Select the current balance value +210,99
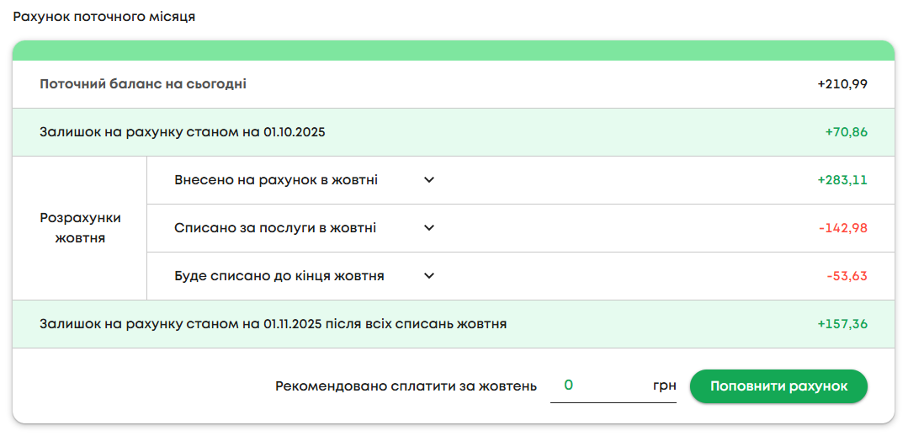Image resolution: width=908 pixels, height=436 pixels. point(842,84)
